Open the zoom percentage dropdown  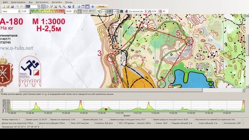coord(39,7)
